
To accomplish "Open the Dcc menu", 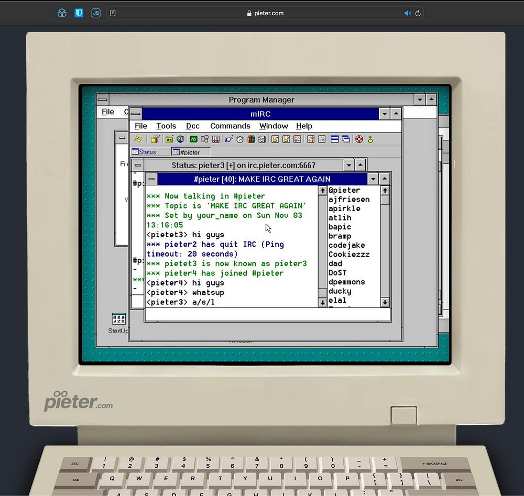I will (192, 126).
